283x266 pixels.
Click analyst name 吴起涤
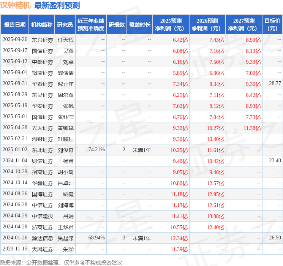point(66,238)
